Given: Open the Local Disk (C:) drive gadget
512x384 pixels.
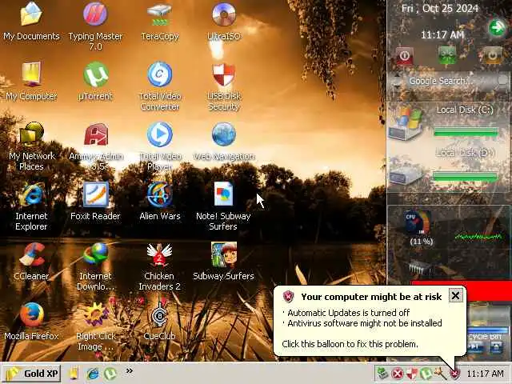Looking at the screenshot, I should 406,124.
